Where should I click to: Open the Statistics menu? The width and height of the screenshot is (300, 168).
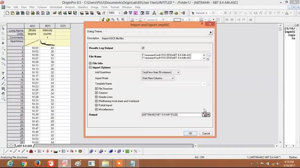[82, 7]
